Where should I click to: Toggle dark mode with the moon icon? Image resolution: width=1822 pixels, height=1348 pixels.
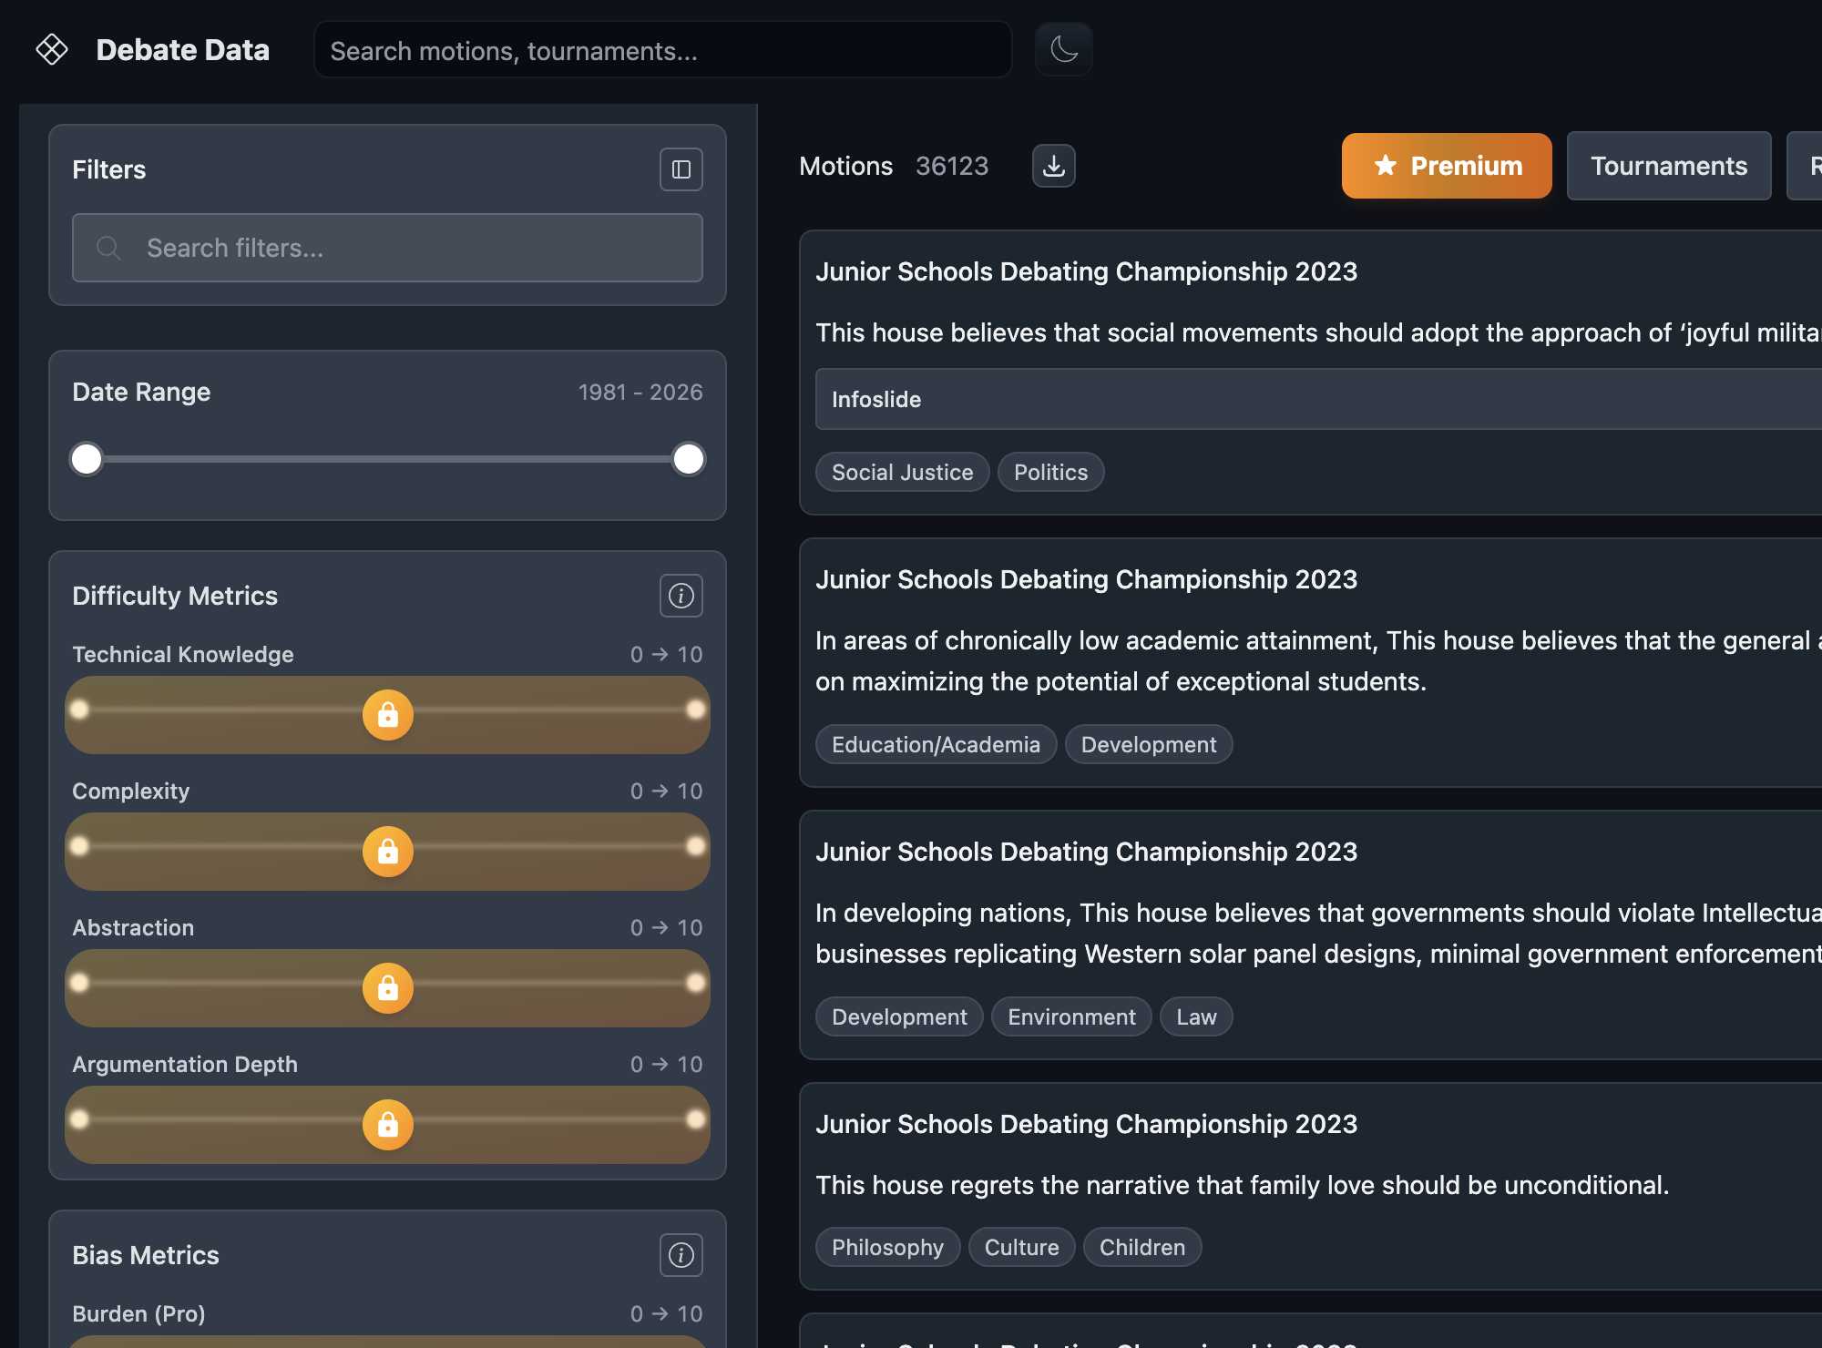[x=1063, y=49]
